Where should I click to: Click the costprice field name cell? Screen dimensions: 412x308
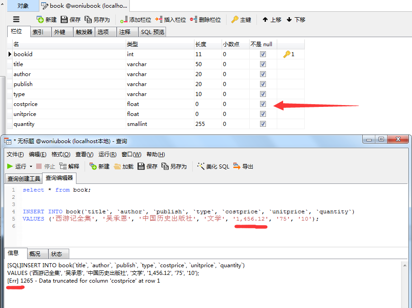[x=69, y=104]
